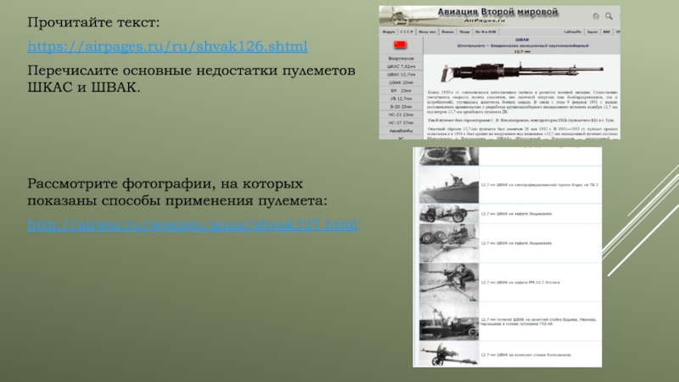Select НС-37 37мм in the sidebar
Image resolution: width=679 pixels, height=382 pixels.
[401, 122]
